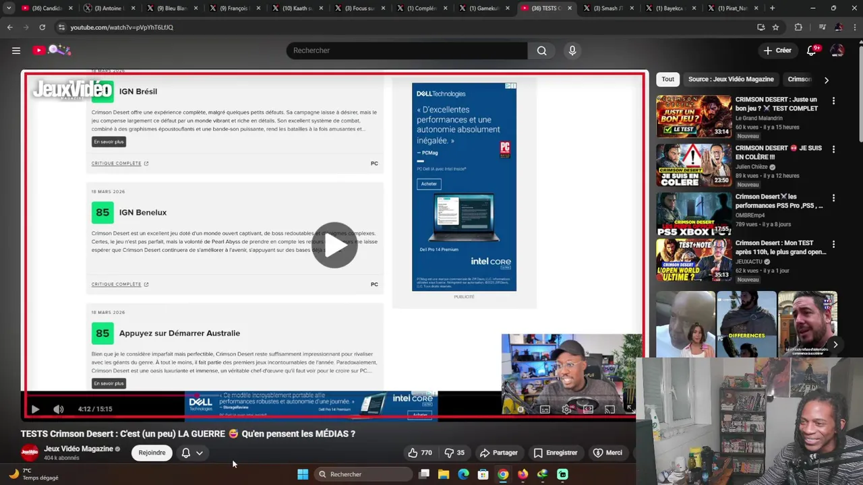Open the options menu for Julien Chièze video
The width and height of the screenshot is (863, 485).
[x=833, y=149]
